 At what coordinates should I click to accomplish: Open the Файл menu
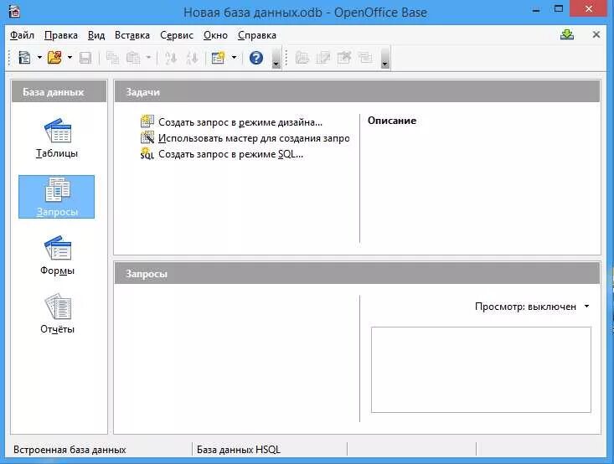22,35
